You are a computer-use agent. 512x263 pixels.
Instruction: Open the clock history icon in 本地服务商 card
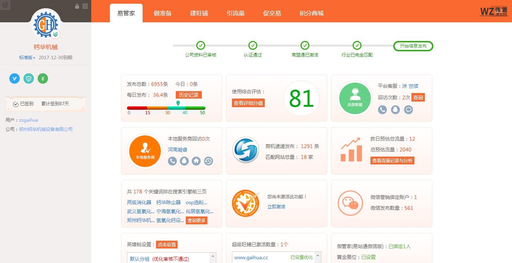click(209, 161)
